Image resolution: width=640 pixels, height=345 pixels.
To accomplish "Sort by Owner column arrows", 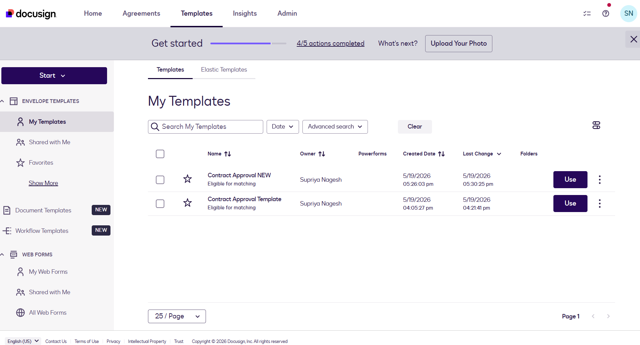I will pyautogui.click(x=322, y=154).
